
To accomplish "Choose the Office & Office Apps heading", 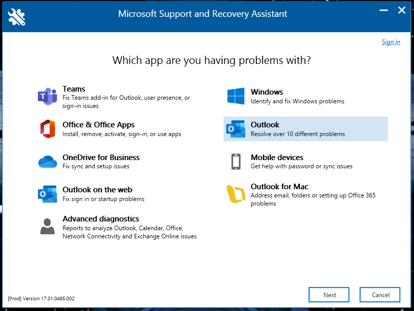I will tap(98, 125).
